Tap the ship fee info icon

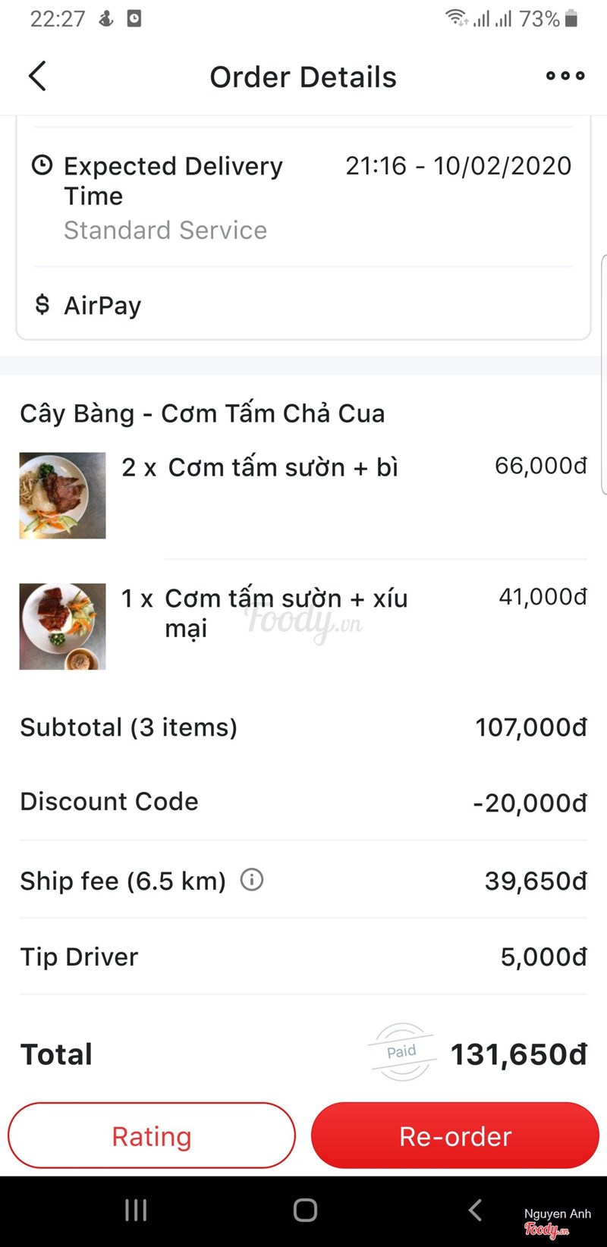click(252, 880)
